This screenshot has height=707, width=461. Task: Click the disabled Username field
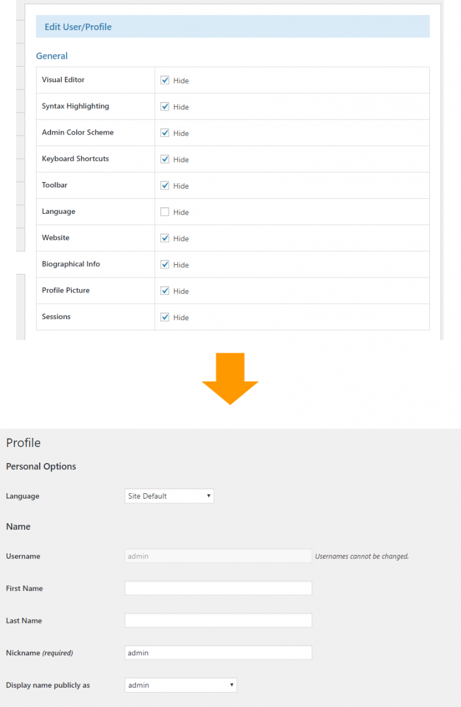[x=218, y=556]
